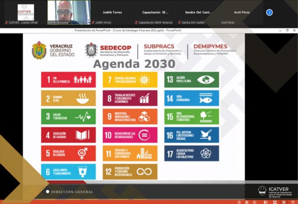The height and width of the screenshot is (204, 298).
Task: Click the SEDECOP shield emblem
Action: [91, 50]
